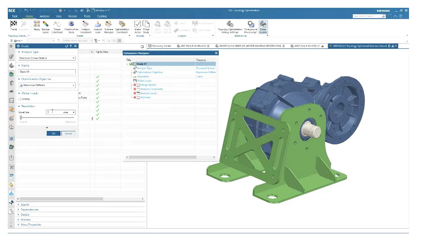This screenshot has width=441, height=242.
Task: Collapse the Study 01 tree node
Action: [x=127, y=64]
